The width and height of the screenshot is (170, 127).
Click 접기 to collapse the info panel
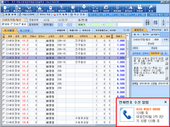coord(166,30)
